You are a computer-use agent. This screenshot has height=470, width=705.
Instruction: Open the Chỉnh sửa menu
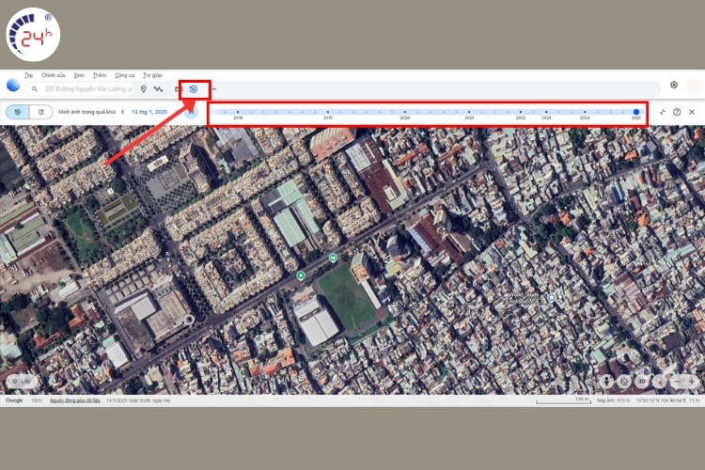click(53, 75)
